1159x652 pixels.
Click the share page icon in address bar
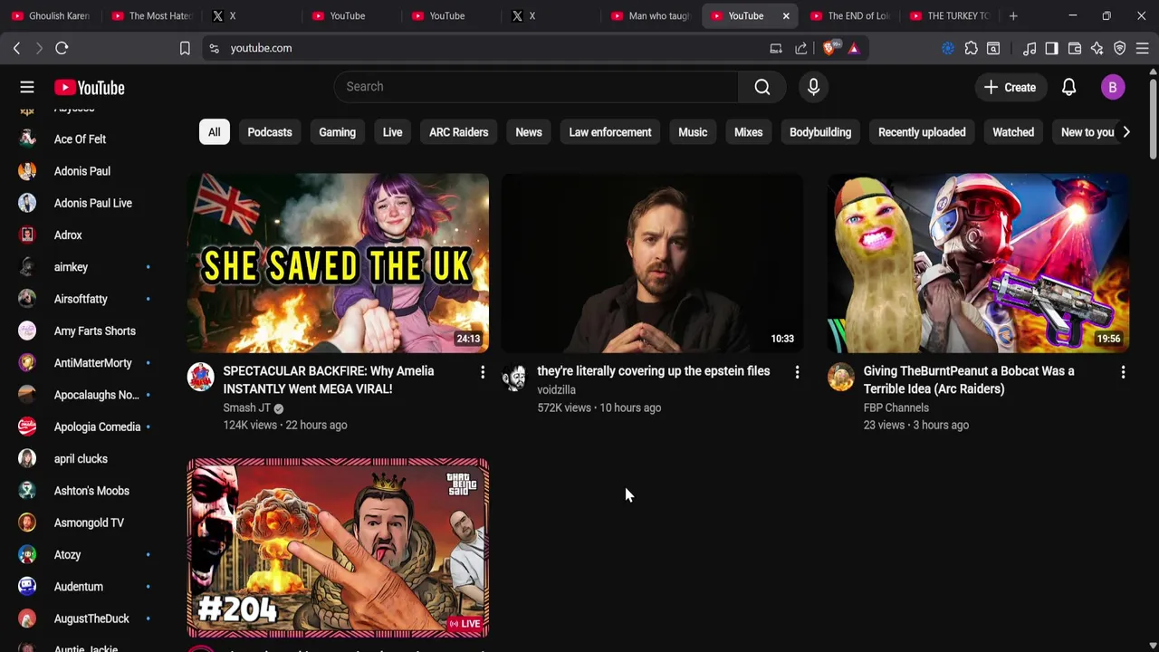click(801, 48)
